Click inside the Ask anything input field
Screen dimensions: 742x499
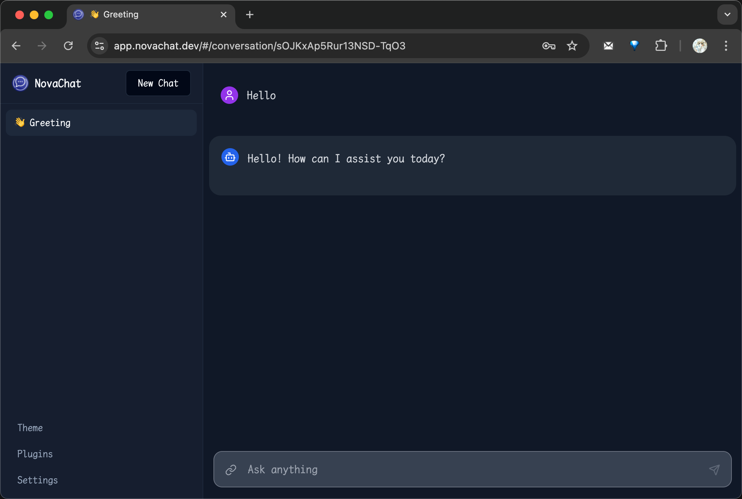[x=399, y=470]
